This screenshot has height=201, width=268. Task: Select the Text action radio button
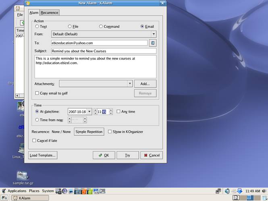pos(37,27)
